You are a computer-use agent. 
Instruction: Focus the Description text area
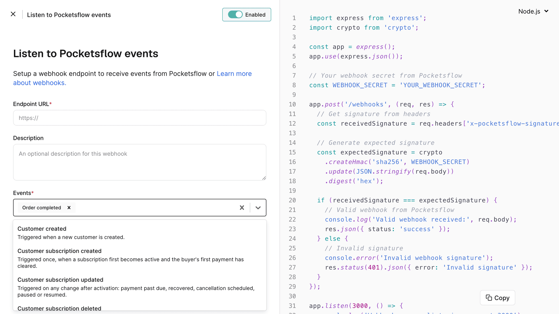click(x=140, y=162)
